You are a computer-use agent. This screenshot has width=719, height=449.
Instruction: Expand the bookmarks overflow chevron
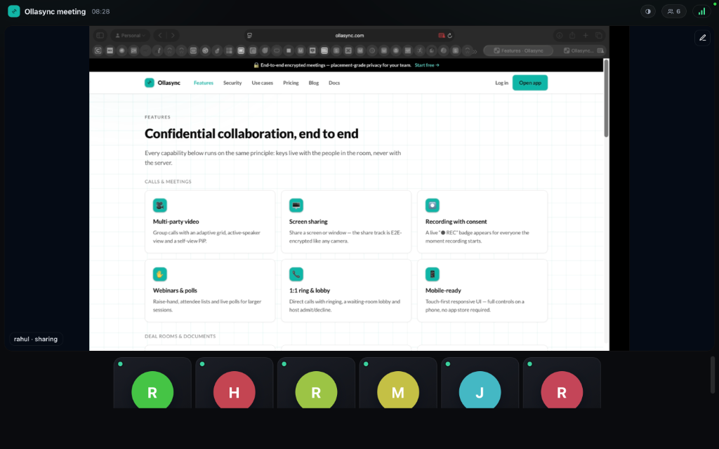click(x=475, y=51)
